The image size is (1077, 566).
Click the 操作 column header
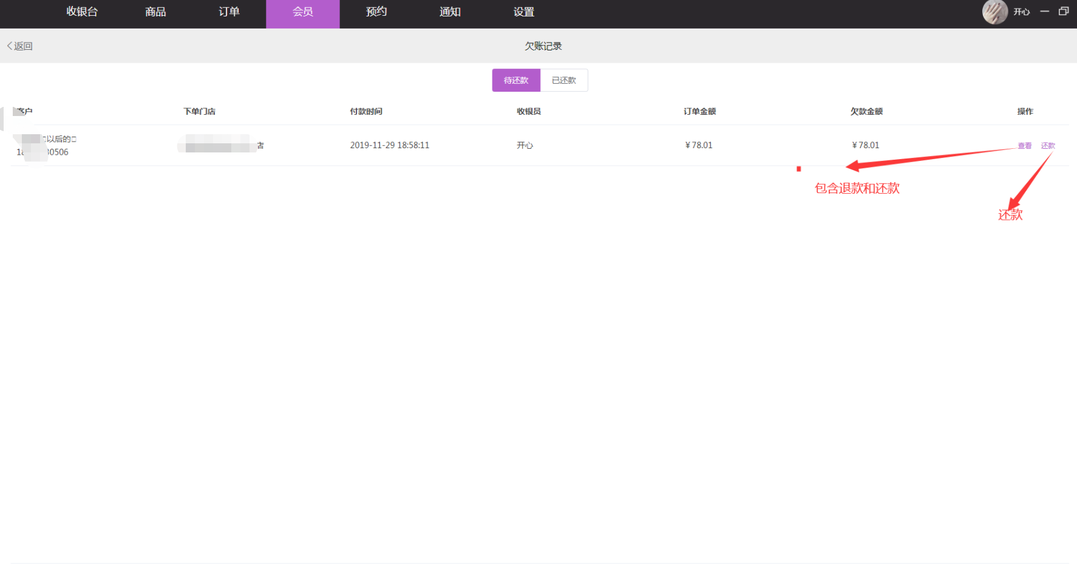[1025, 111]
